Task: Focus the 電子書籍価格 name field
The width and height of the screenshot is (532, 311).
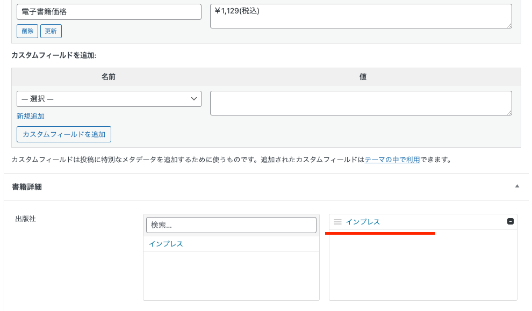Action: 109,12
